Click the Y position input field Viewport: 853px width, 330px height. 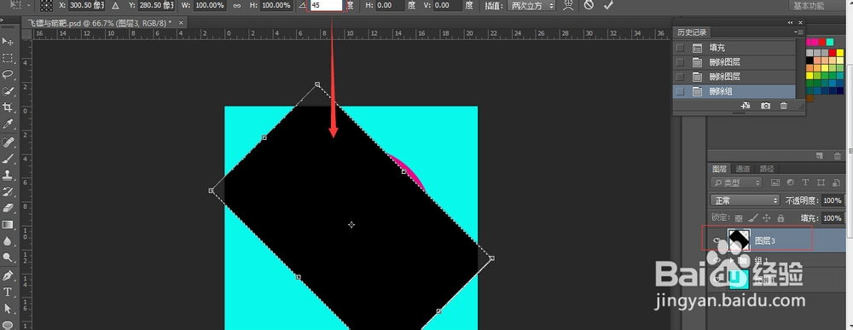(x=155, y=5)
